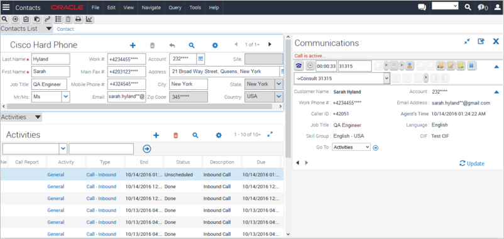Click the contact form query search icon

click(x=192, y=45)
